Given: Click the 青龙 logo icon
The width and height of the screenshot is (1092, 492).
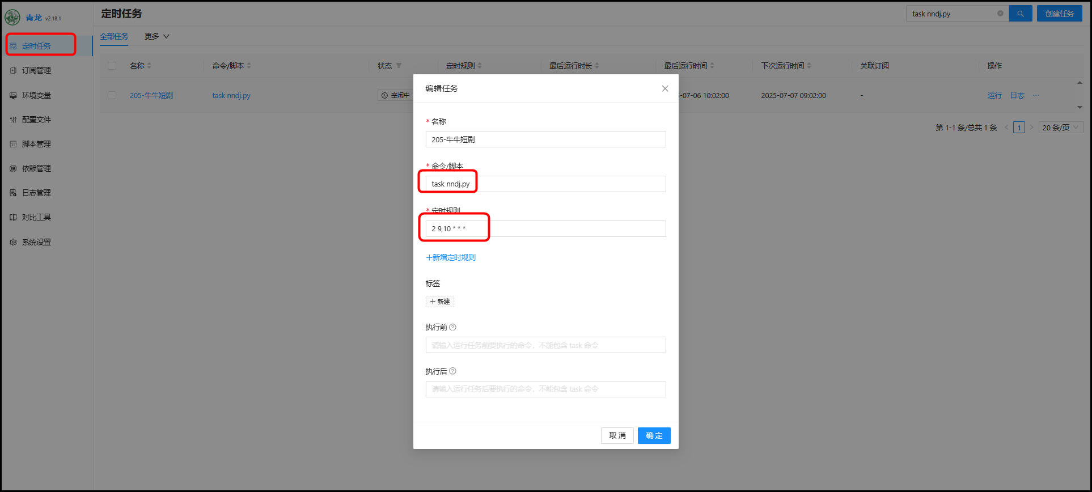Looking at the screenshot, I should coord(12,18).
